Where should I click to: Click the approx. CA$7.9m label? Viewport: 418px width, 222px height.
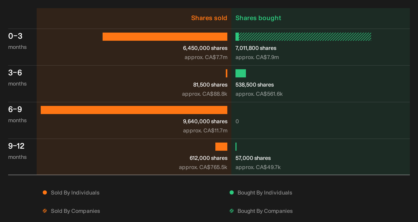257,57
